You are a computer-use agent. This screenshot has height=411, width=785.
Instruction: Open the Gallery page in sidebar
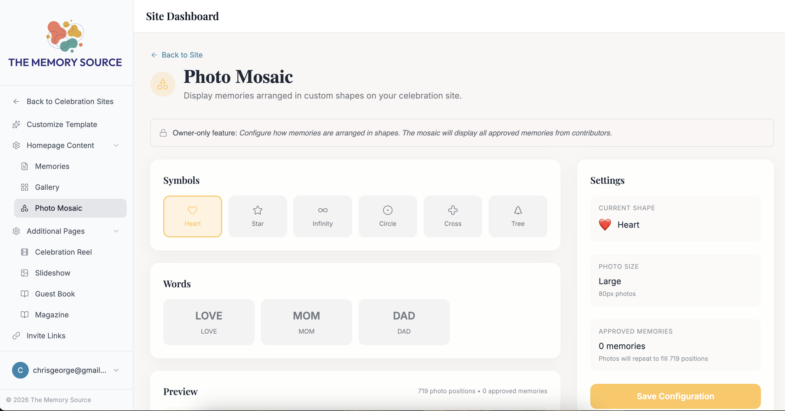tap(47, 187)
